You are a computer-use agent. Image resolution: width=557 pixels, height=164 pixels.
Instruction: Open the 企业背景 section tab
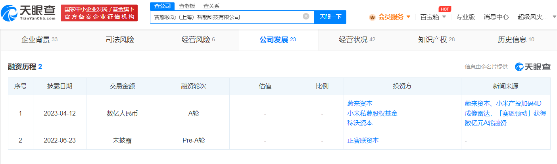[39, 39]
